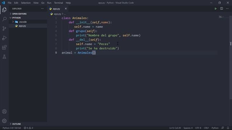
Task: Click line number 9 in gutter
Action: point(56,53)
